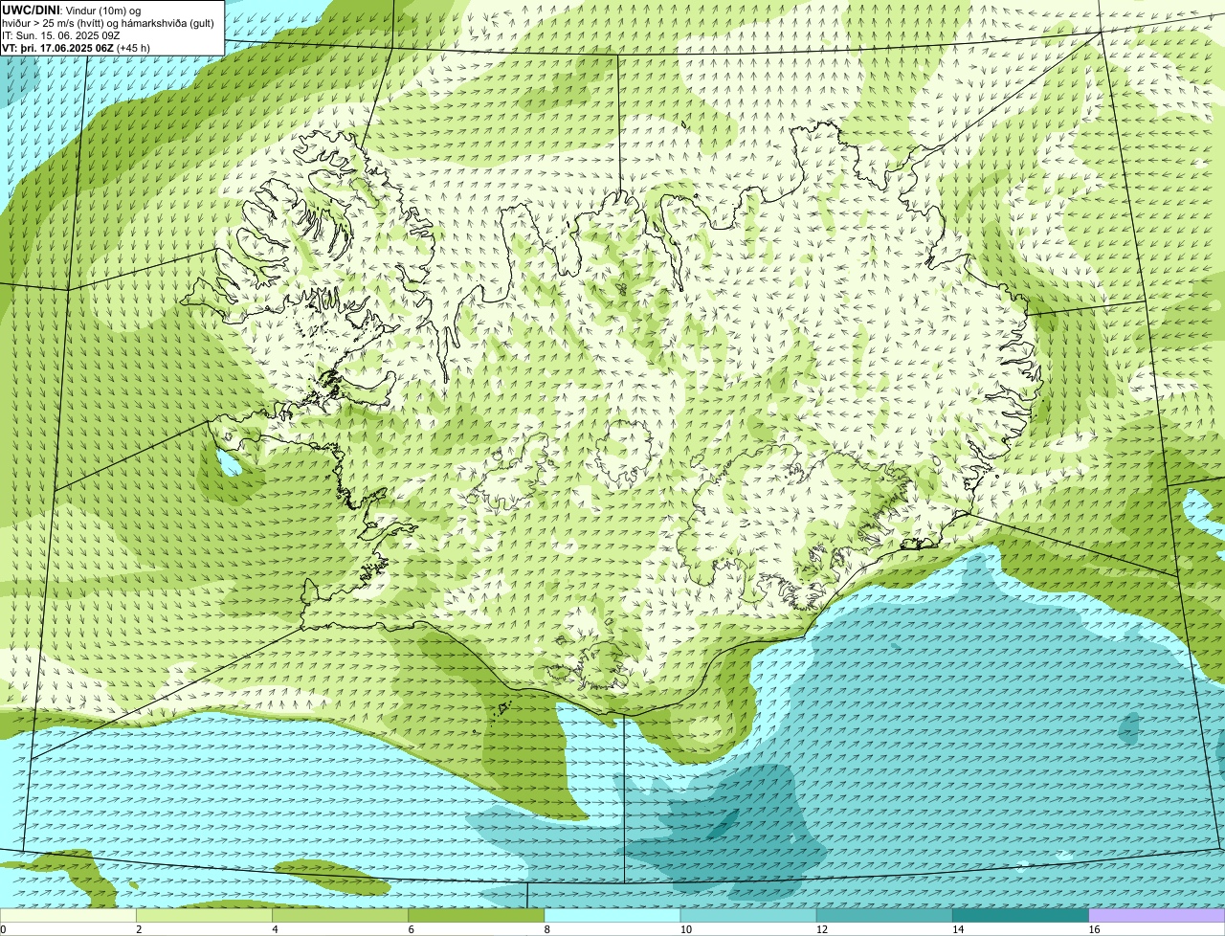Select the 4–6 m/s green legend segment
The height and width of the screenshot is (936, 1225).
click(x=340, y=916)
